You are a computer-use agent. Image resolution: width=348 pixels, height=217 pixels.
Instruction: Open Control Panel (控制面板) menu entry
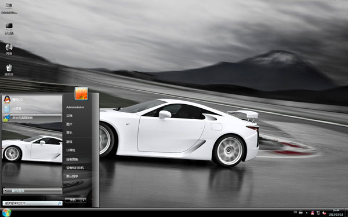pyautogui.click(x=72, y=160)
